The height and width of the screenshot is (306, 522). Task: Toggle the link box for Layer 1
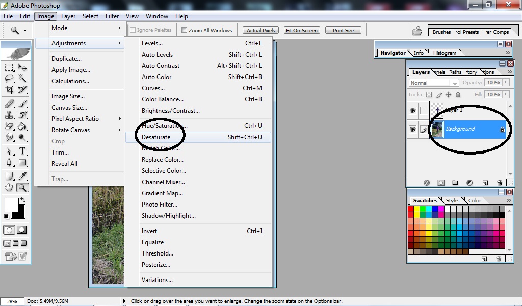pyautogui.click(x=424, y=110)
